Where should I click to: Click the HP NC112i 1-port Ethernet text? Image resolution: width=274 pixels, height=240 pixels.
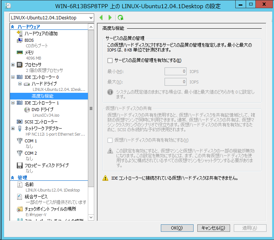pyautogui.click(x=55, y=134)
